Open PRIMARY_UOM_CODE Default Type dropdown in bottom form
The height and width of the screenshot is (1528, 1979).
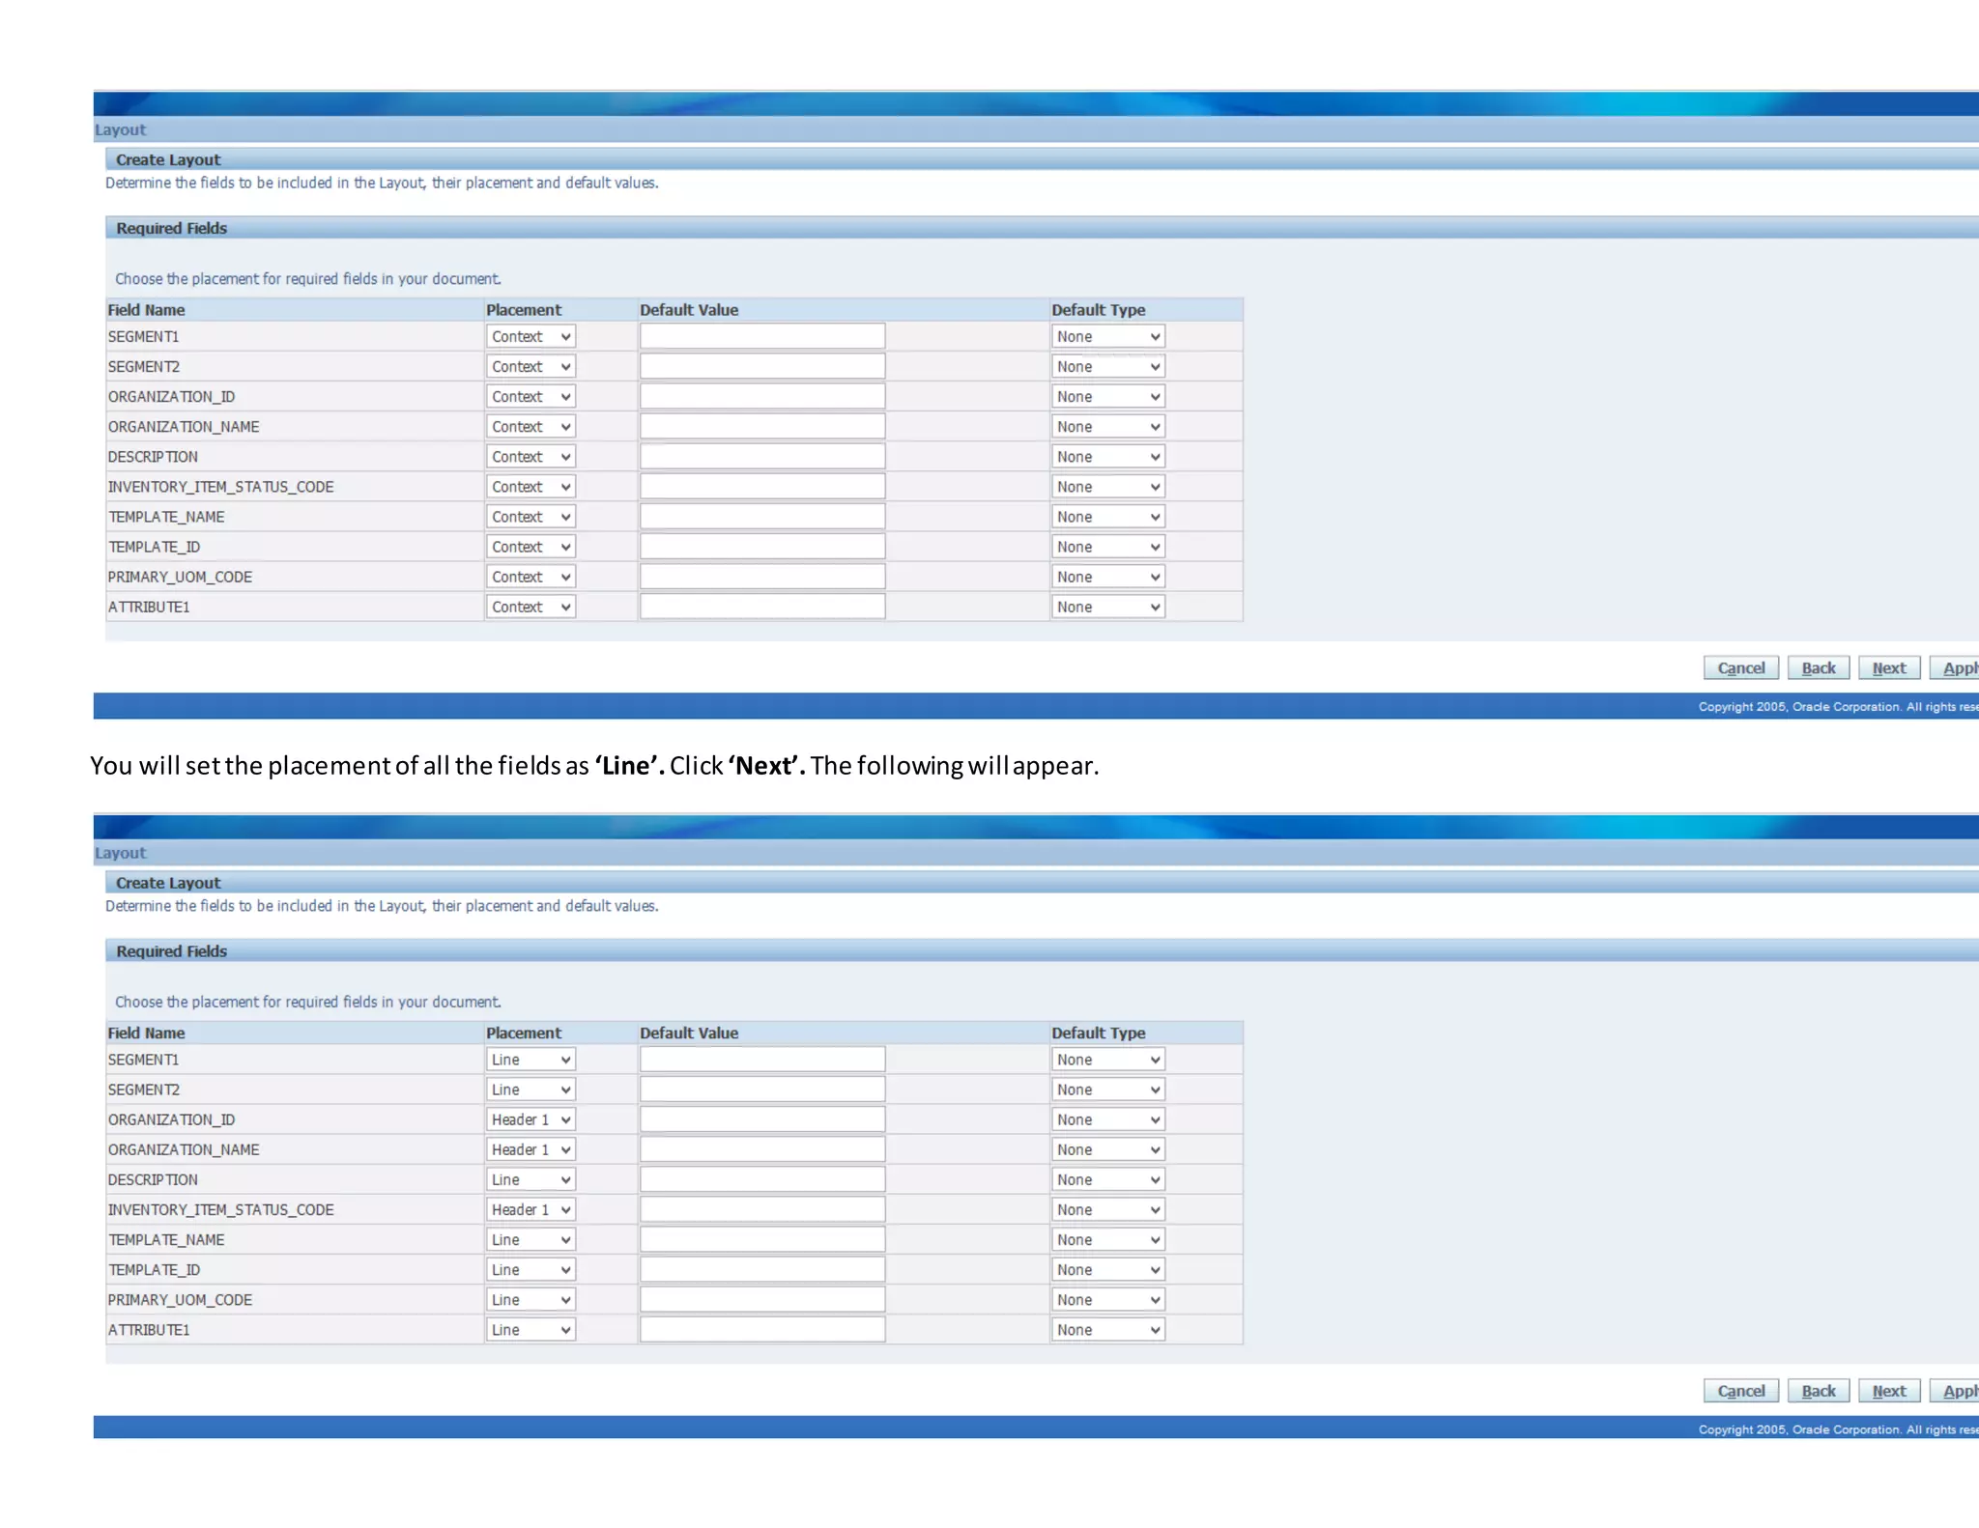(1107, 1300)
